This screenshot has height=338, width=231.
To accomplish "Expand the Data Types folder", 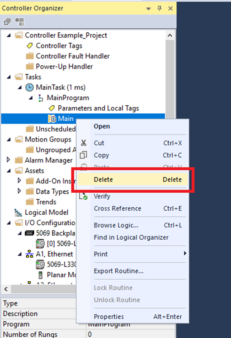I will coord(19,191).
